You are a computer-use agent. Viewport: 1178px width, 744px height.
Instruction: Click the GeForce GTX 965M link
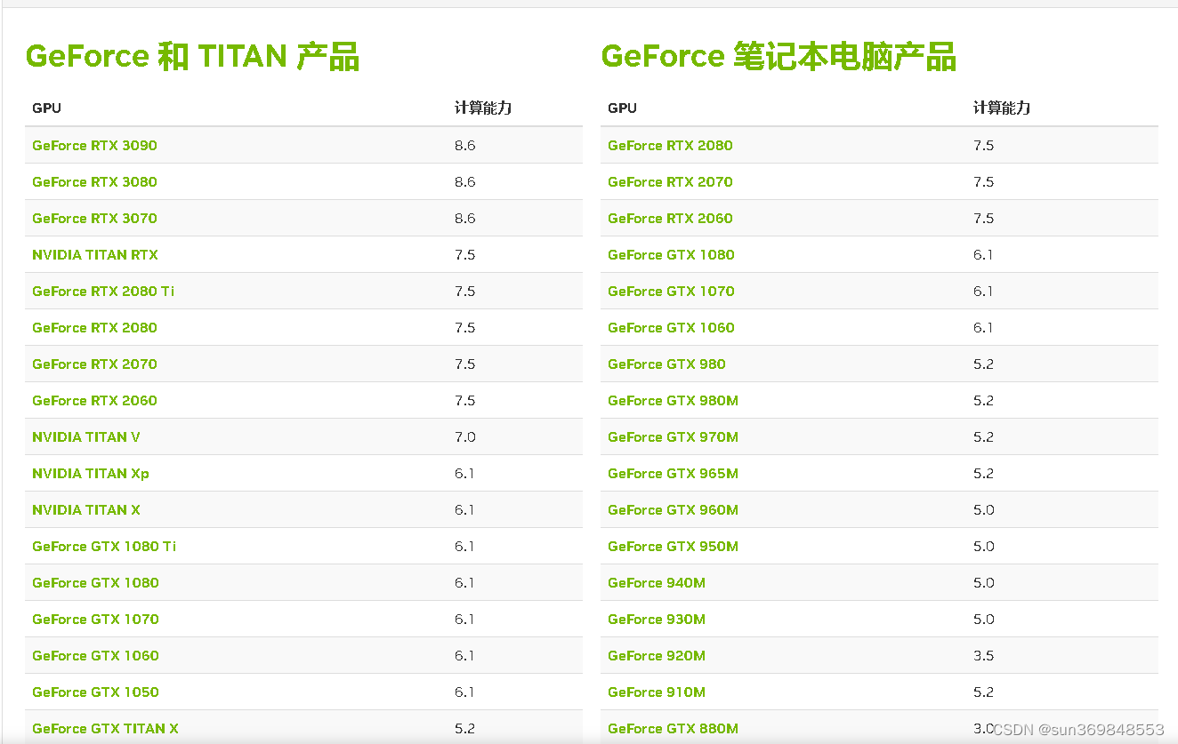tap(673, 473)
